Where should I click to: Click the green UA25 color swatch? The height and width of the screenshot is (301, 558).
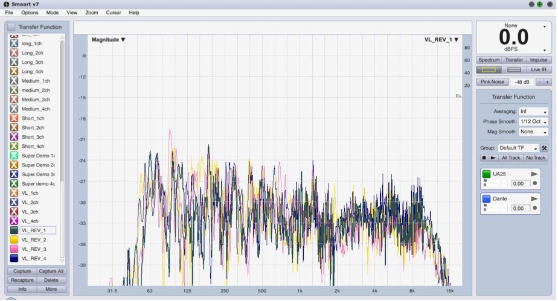(486, 174)
